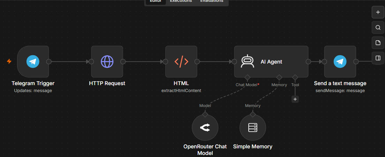Click the AI Agent Memory diamond connector
This screenshot has width=385, height=157.
279,77
